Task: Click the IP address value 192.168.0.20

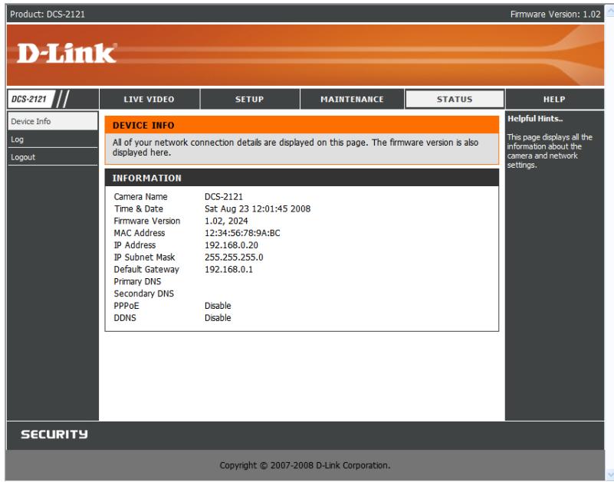Action: pyautogui.click(x=231, y=245)
